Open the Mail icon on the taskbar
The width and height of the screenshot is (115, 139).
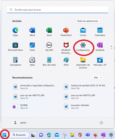[x=57, y=135]
